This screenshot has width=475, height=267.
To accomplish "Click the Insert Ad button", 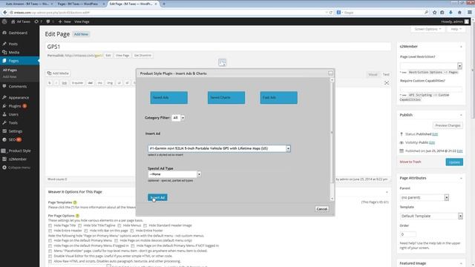I will coord(157,197).
